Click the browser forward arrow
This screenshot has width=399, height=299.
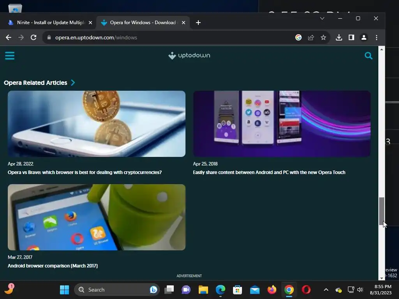(x=21, y=38)
